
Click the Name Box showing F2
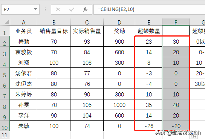coord(20,9)
